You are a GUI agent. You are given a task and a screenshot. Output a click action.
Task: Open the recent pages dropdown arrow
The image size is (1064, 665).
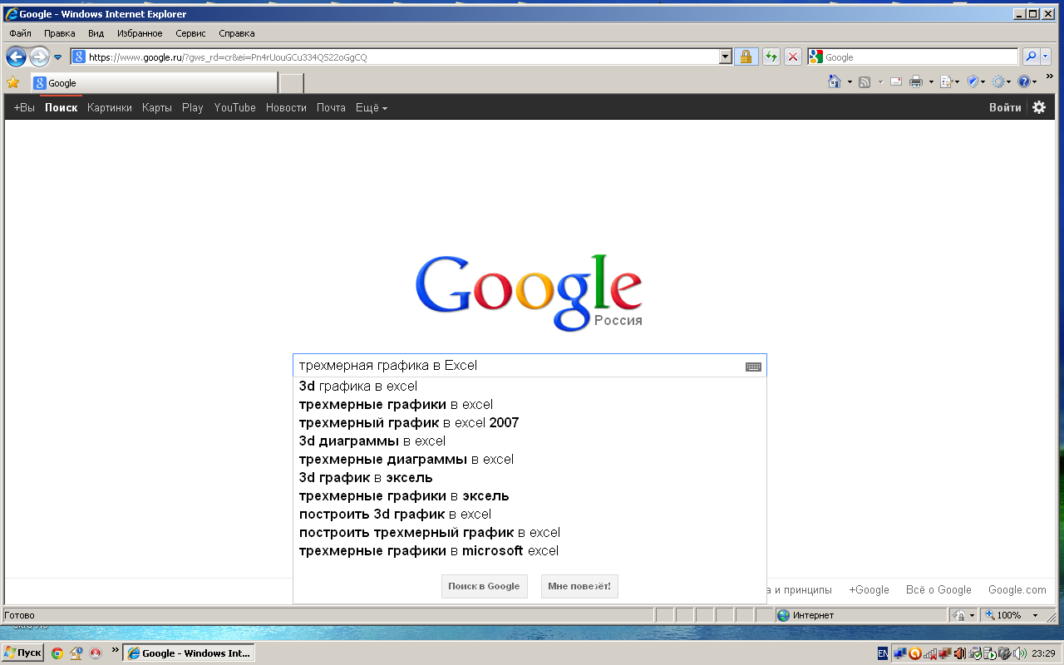[x=58, y=57]
